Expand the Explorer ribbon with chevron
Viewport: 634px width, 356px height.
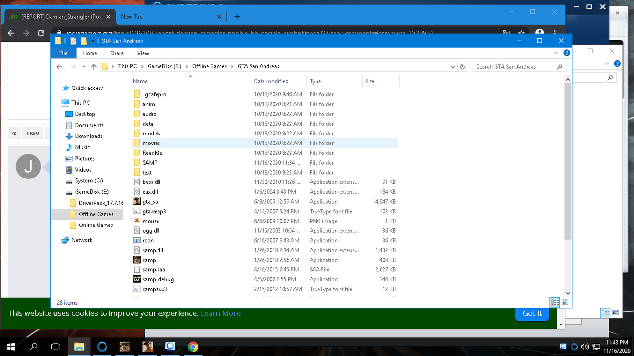click(x=557, y=53)
